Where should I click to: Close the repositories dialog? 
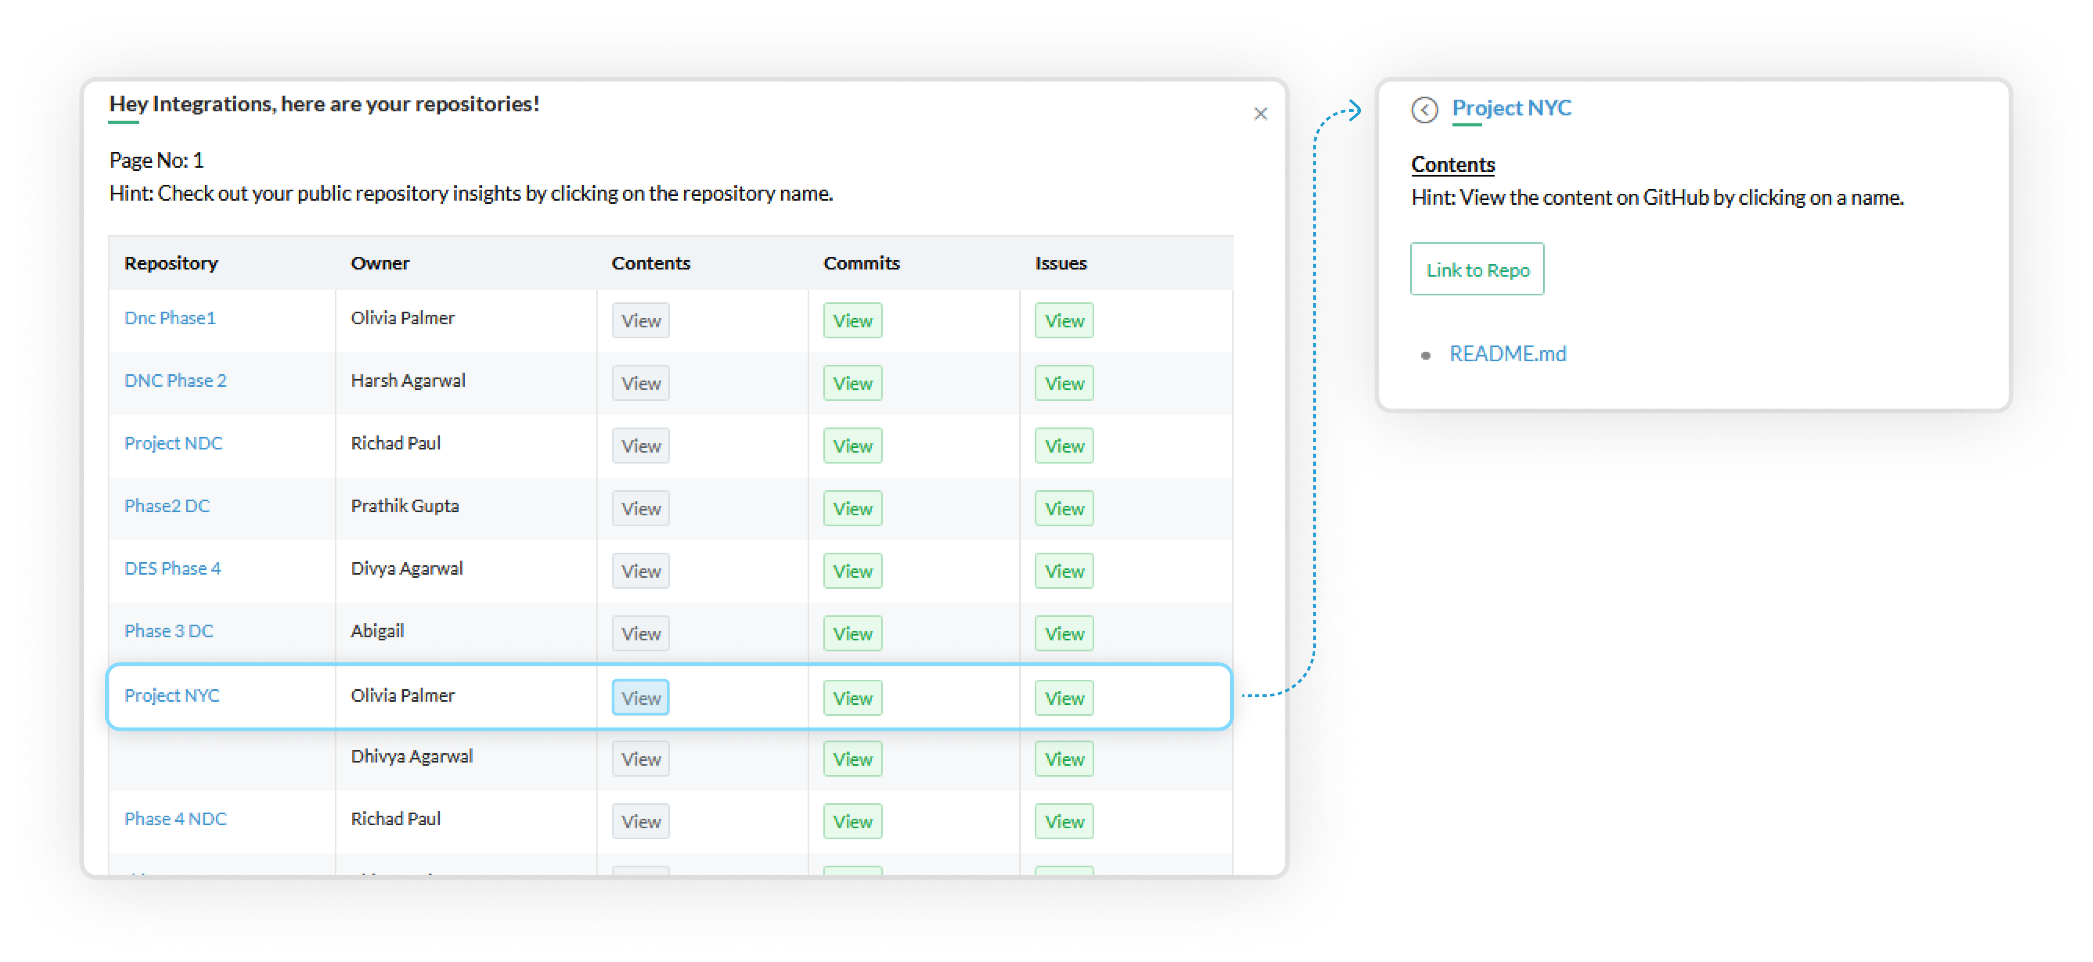coord(1260,114)
